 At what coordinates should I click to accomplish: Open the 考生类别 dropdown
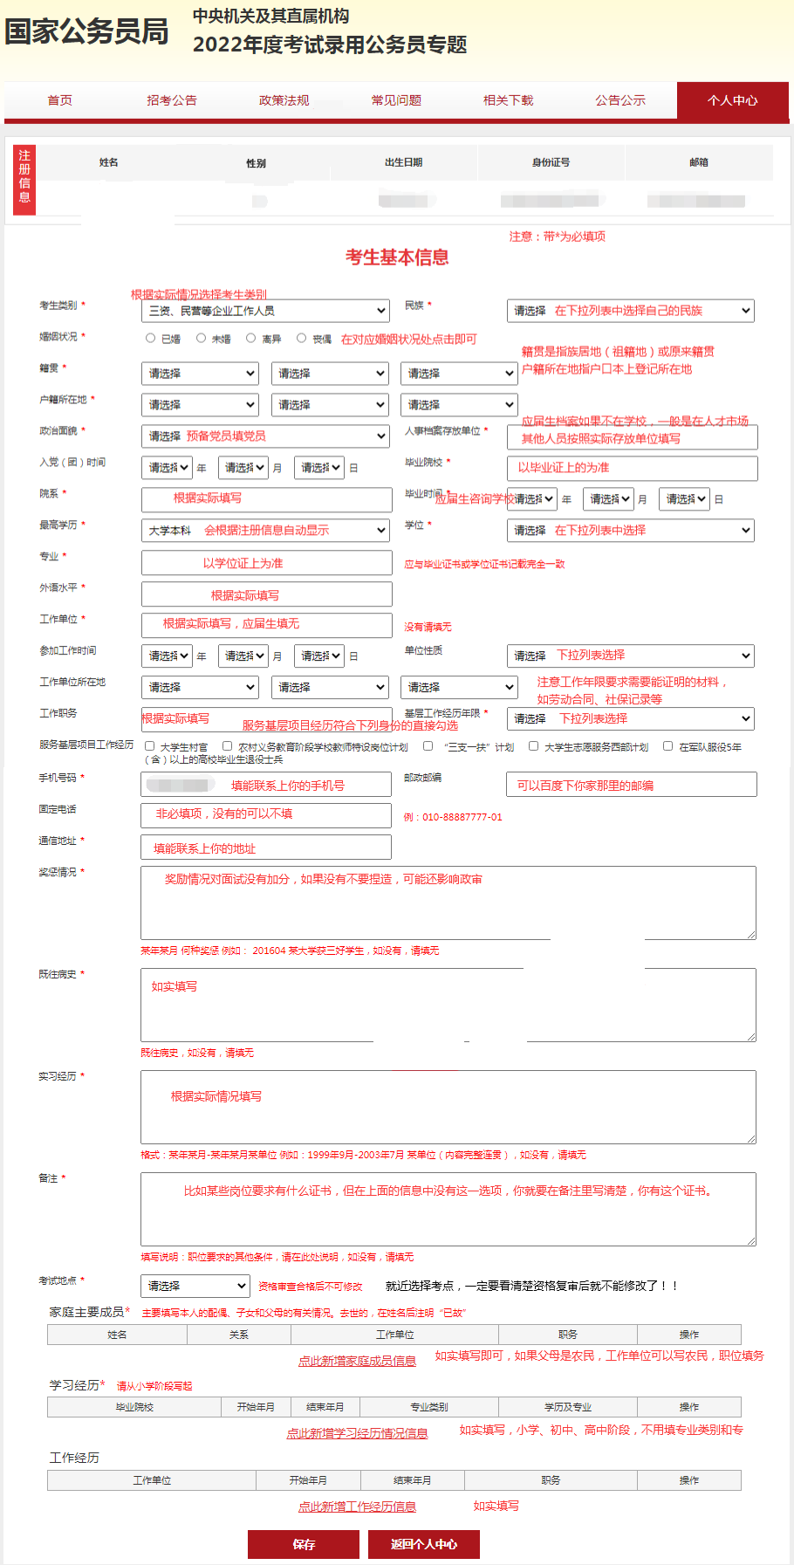click(x=265, y=311)
